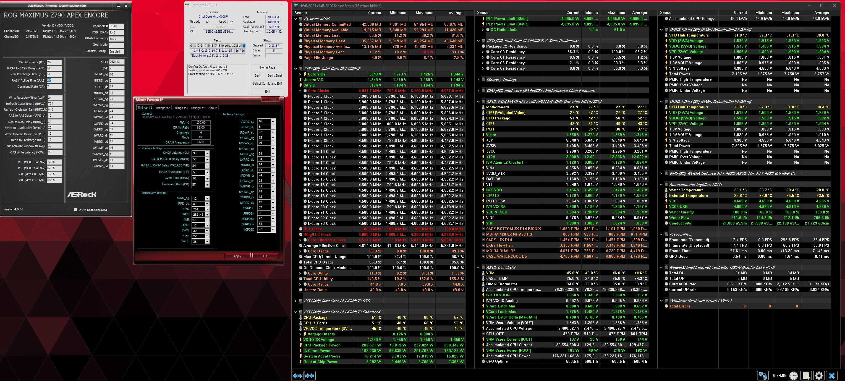
Task: Collapse the Core Clocks tree group
Action: point(300,91)
